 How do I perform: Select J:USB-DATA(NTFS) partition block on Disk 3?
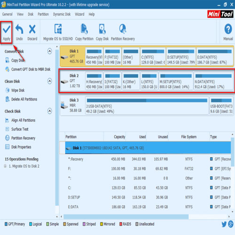click(x=147, y=105)
